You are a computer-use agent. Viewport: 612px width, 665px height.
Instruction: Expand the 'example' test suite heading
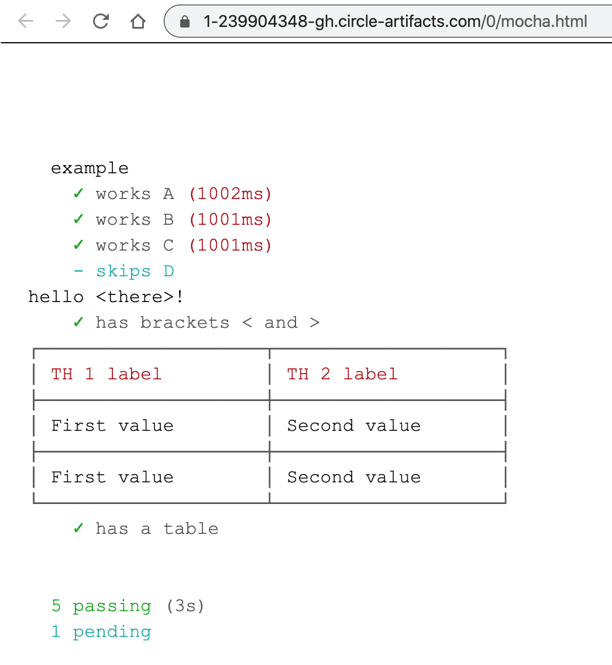tap(90, 168)
